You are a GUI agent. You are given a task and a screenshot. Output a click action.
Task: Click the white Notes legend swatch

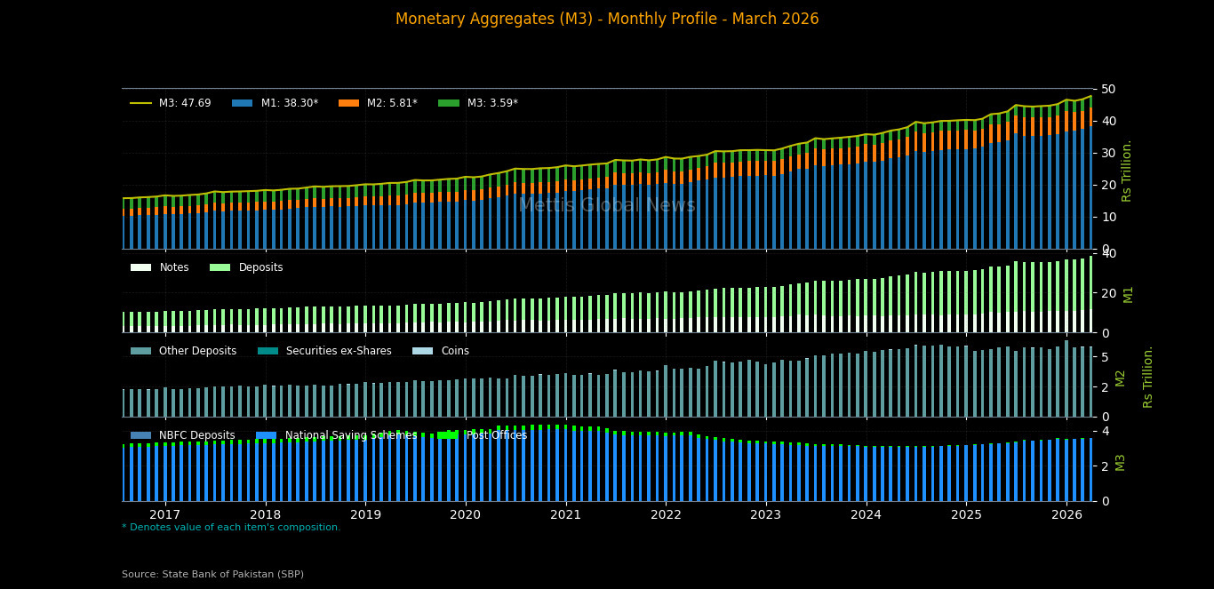click(140, 267)
